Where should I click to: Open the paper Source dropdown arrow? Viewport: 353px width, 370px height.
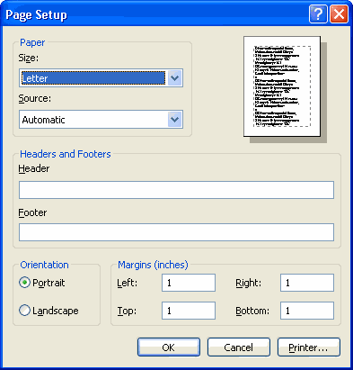[175, 120]
